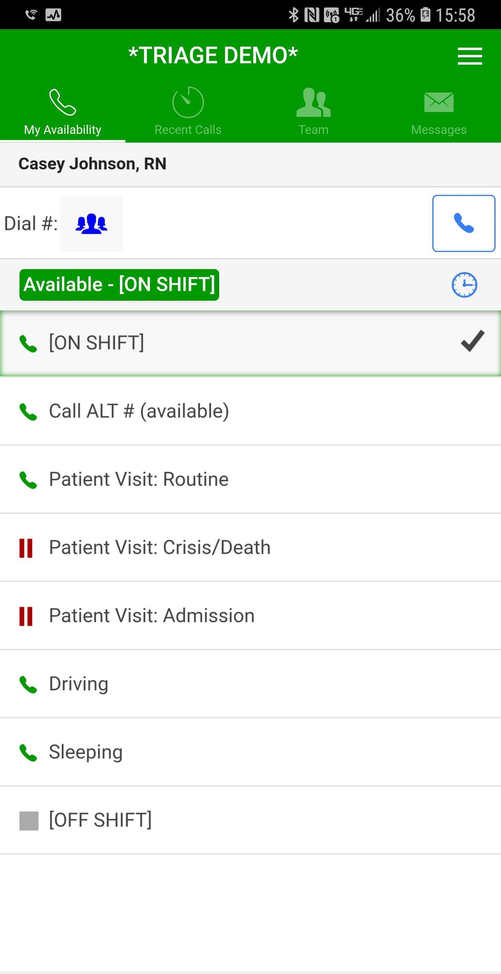Open the hamburger menu icon
Image resolution: width=501 pixels, height=974 pixels.
click(x=469, y=56)
